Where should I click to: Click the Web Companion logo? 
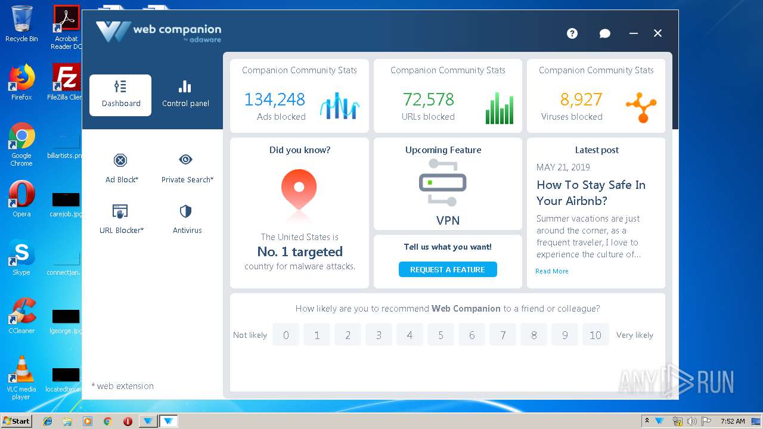coord(159,32)
